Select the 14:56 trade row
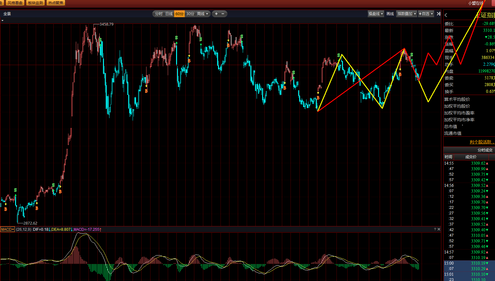 469,185
